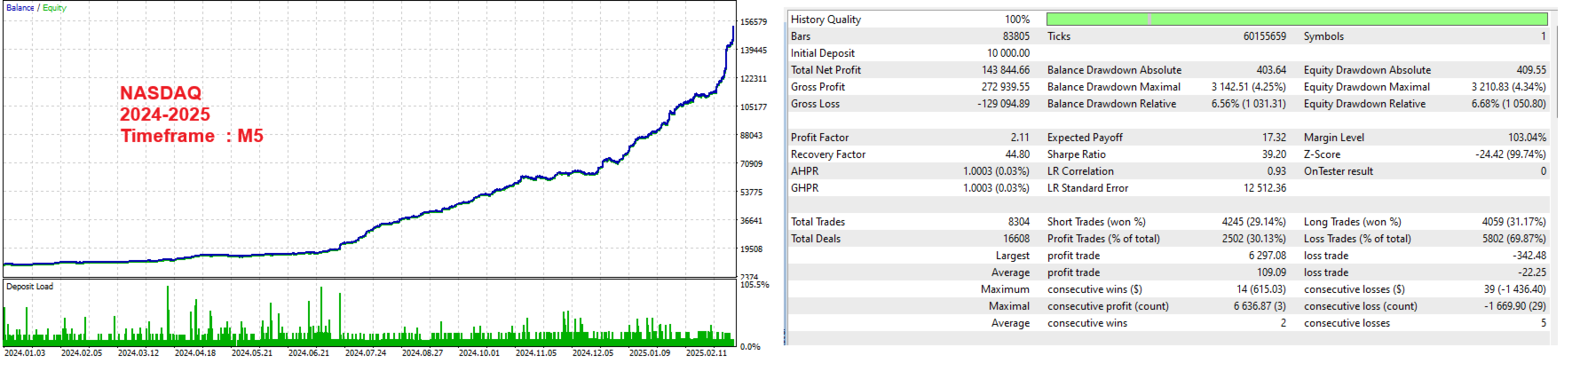Click Z-Score value -24.42 (99.74%)
Viewport: 1580px width, 371px height.
1511,154
